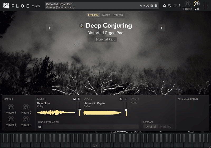Select Modified in the Compare section
The width and height of the screenshot is (211, 148).
pos(166,127)
